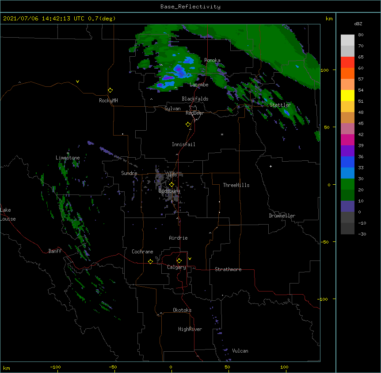The image size is (381, 373).
Task: Click the Calgary label
Action: [176, 267]
